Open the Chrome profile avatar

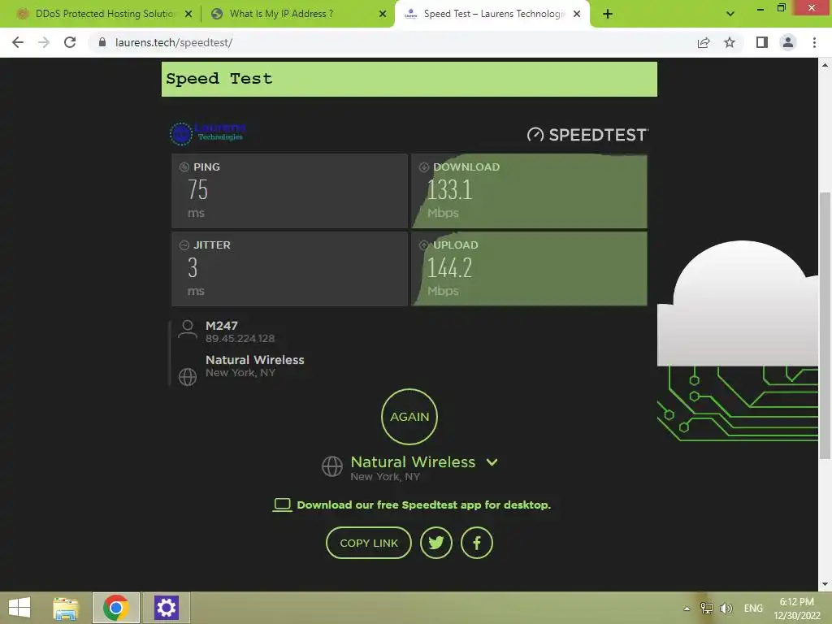click(x=788, y=42)
